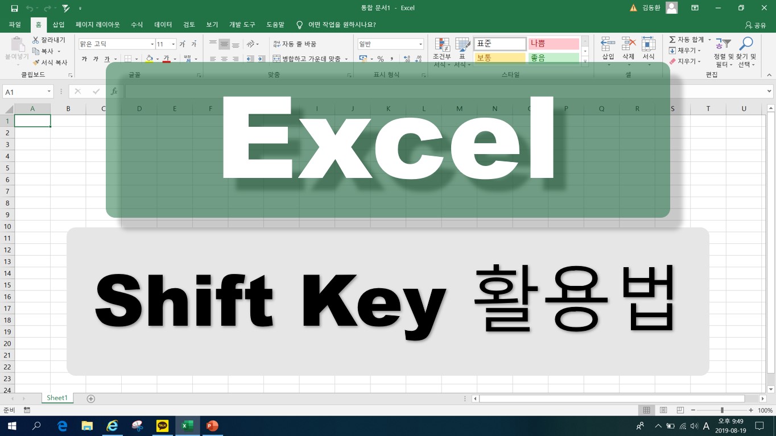The width and height of the screenshot is (776, 436).
Task: Open Clear (지우기) dropdown
Action: [x=684, y=61]
